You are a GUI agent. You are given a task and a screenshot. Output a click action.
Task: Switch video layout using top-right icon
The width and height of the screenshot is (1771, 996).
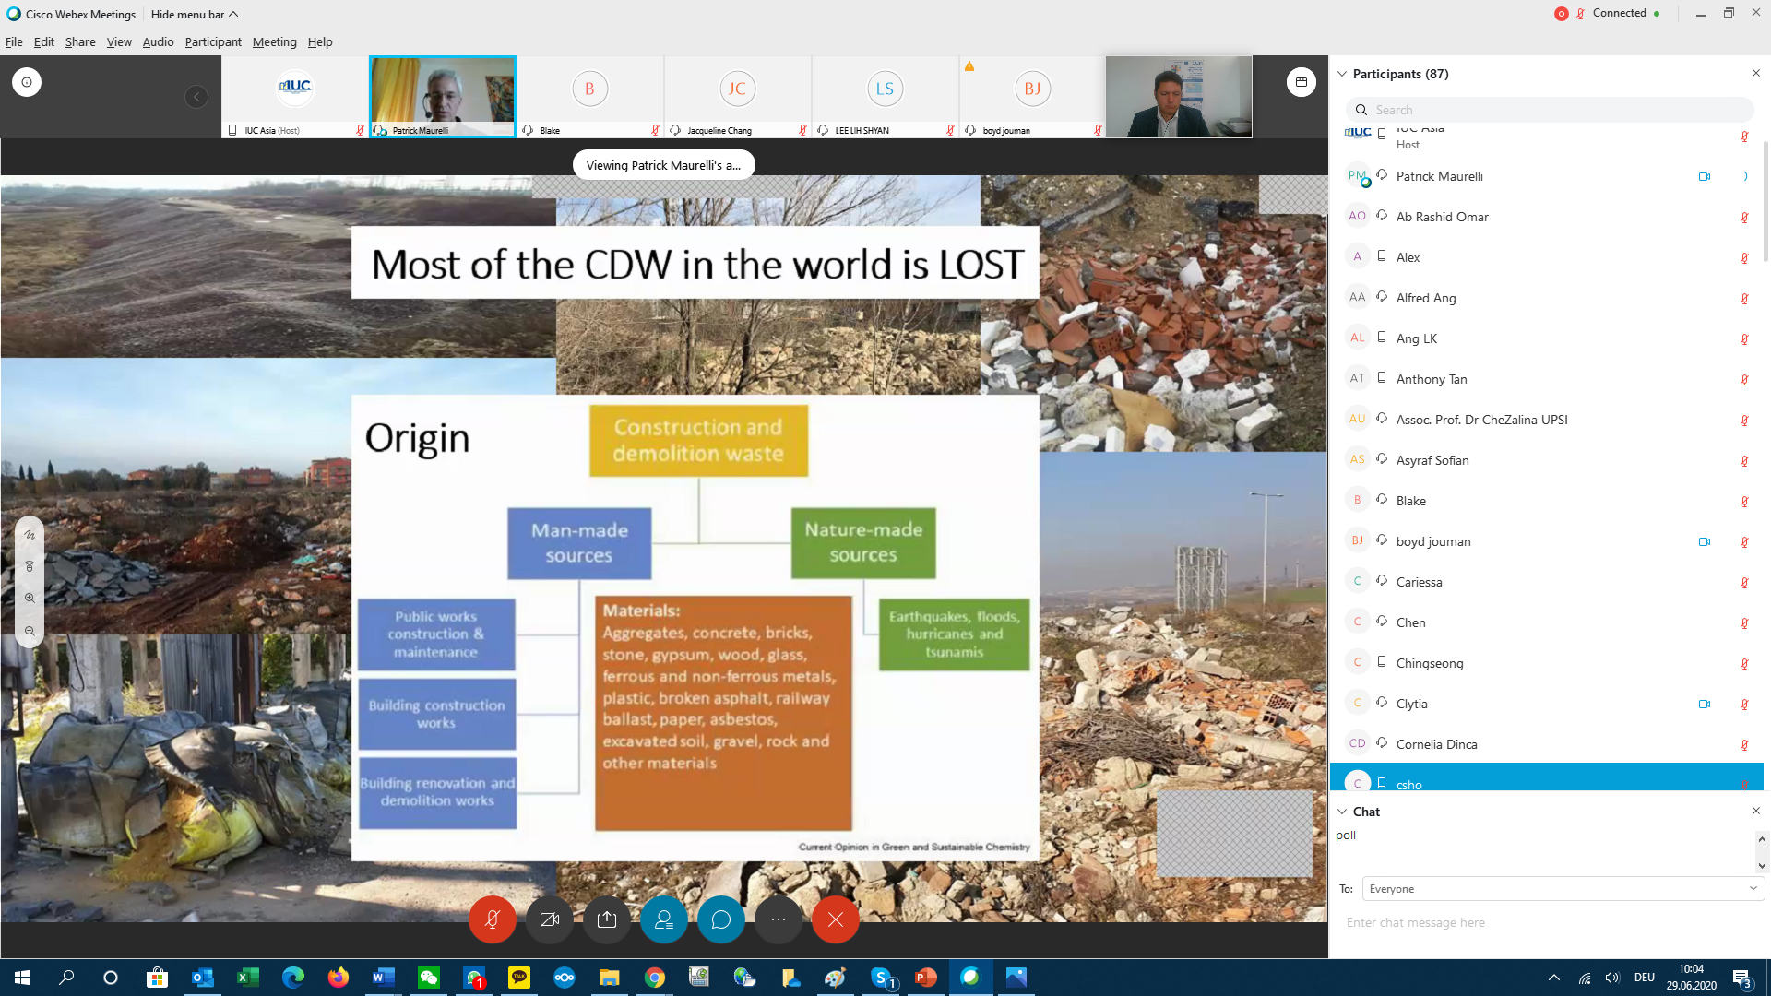coord(1301,82)
